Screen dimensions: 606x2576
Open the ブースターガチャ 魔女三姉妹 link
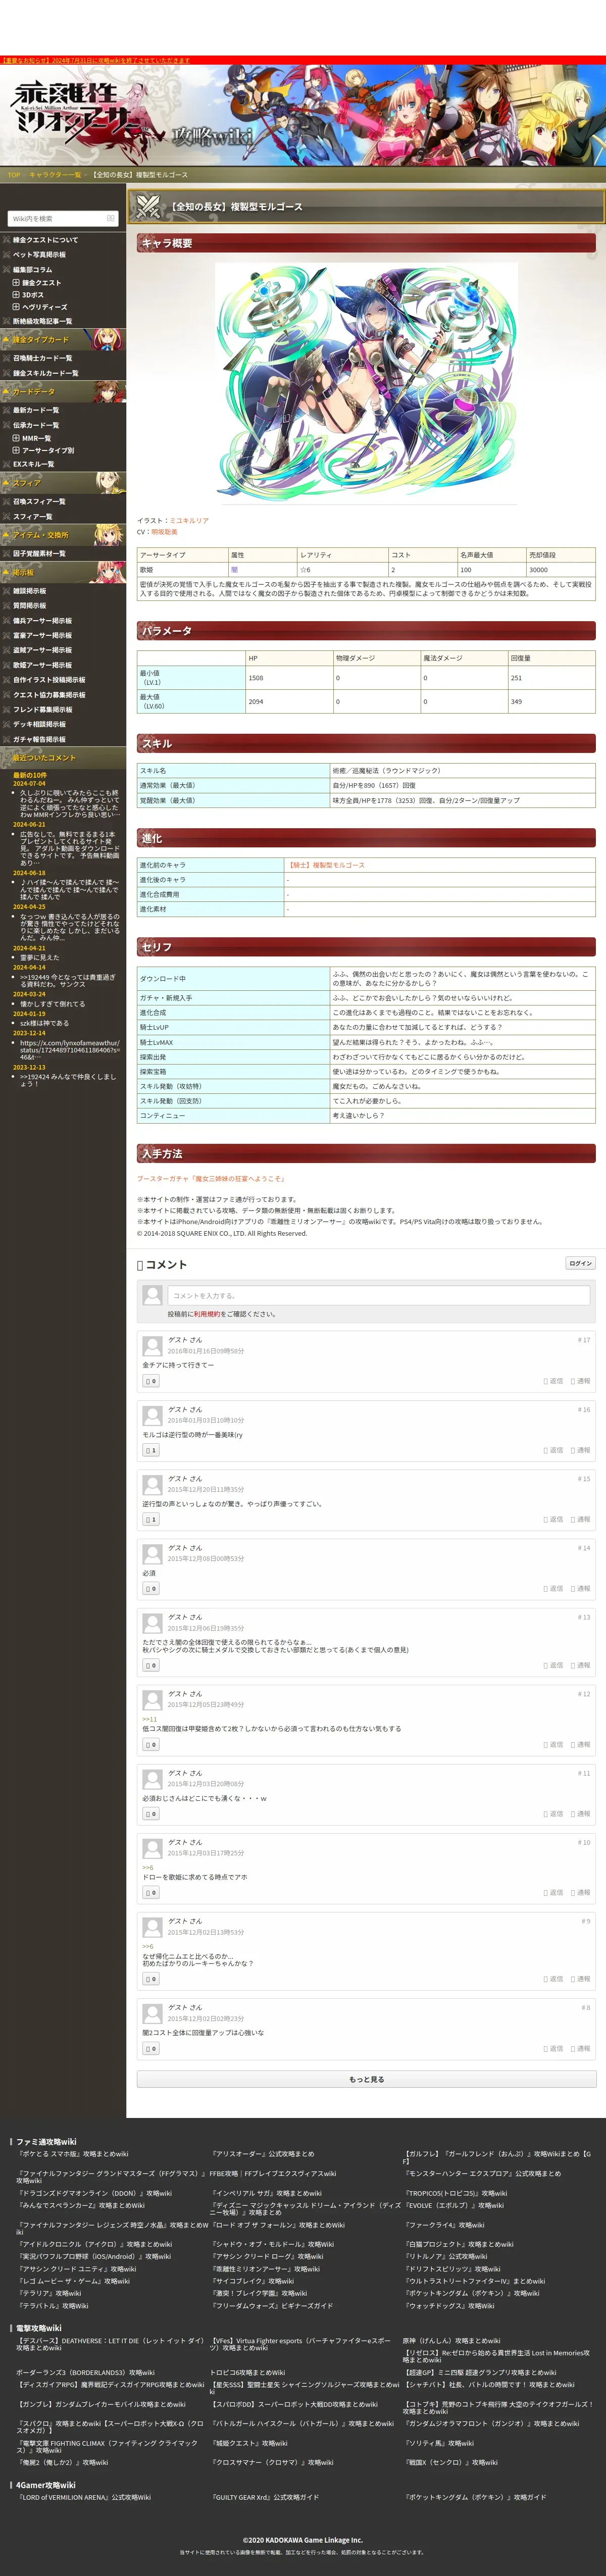(211, 1179)
